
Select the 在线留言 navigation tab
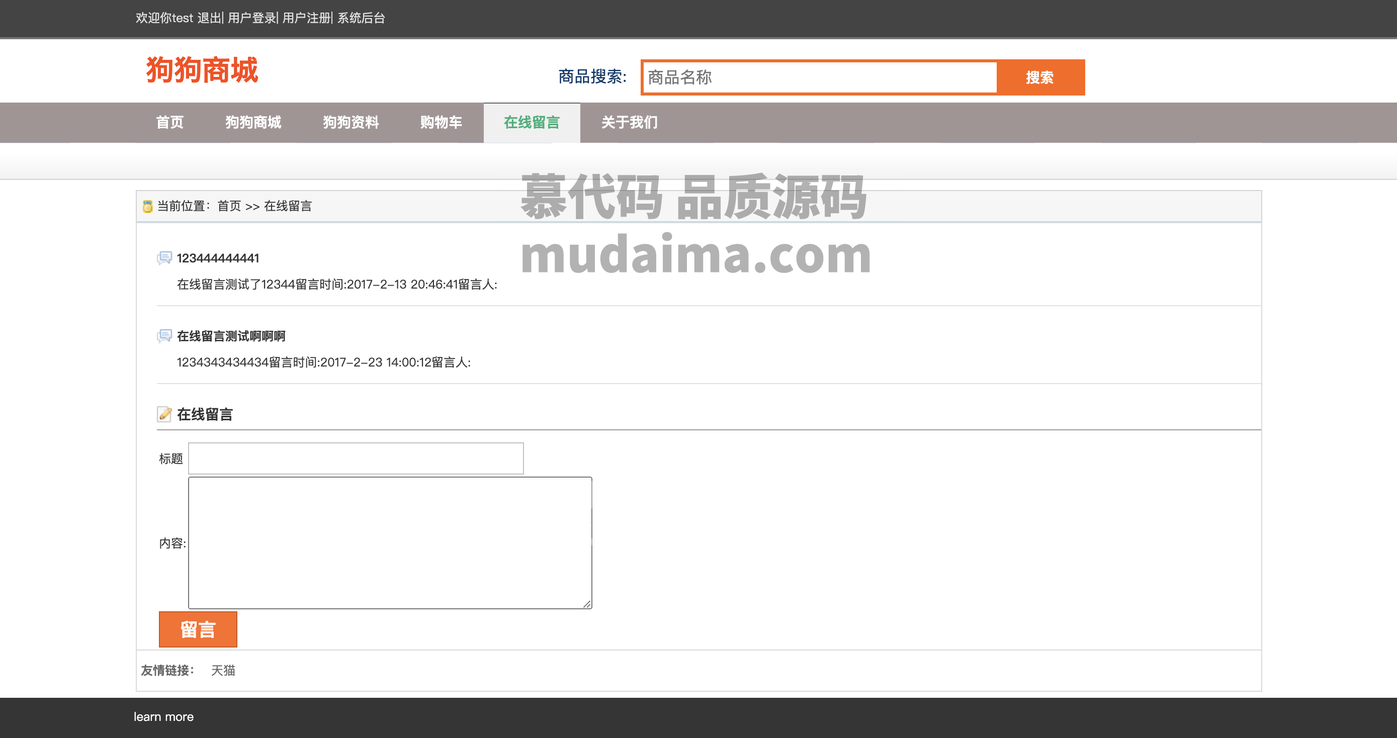532,123
